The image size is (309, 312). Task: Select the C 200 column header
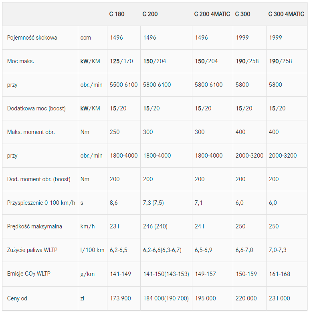[x=150, y=14]
